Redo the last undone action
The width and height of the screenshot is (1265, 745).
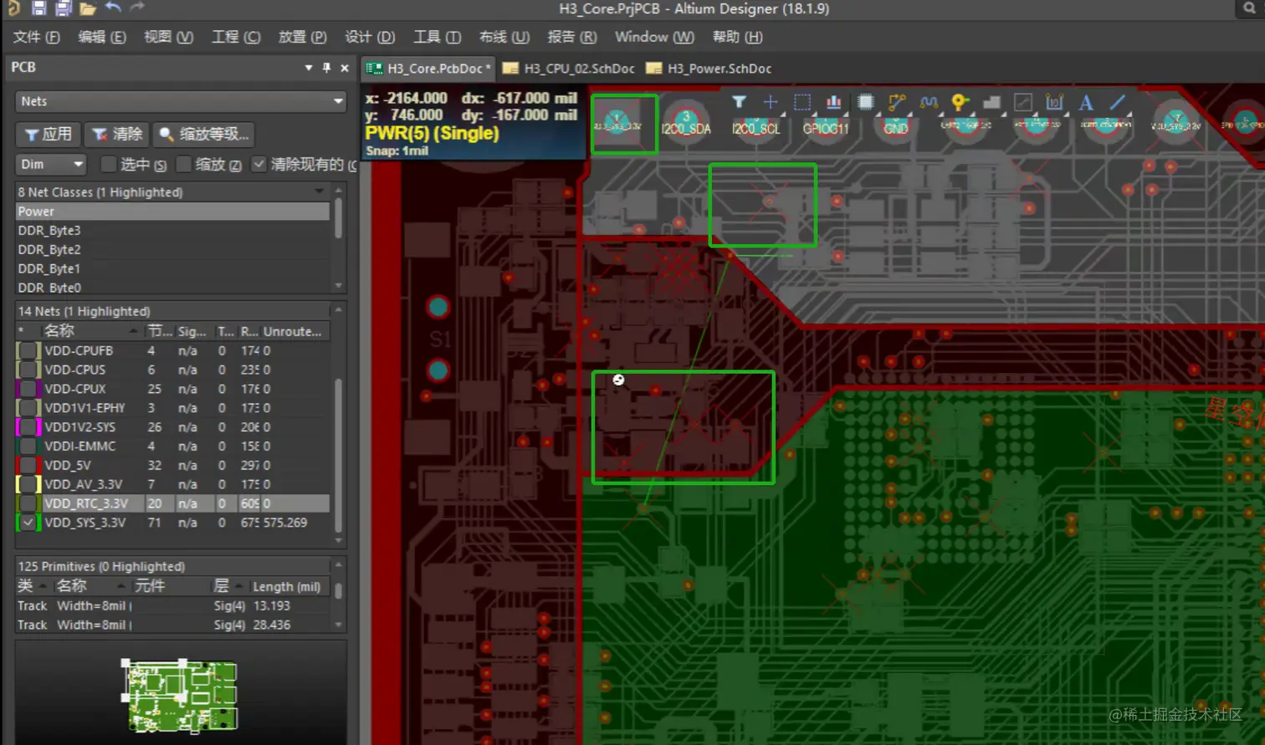point(137,8)
